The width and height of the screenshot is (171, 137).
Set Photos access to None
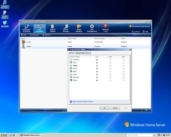pyautogui.click(x=124, y=68)
